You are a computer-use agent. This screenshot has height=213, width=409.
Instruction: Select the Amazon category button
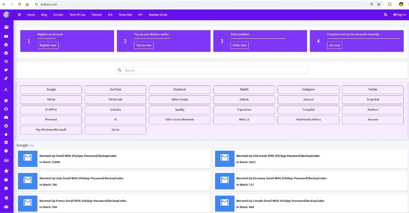point(373,120)
